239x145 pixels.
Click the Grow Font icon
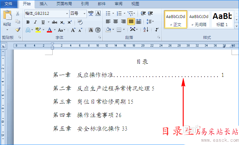73,30
